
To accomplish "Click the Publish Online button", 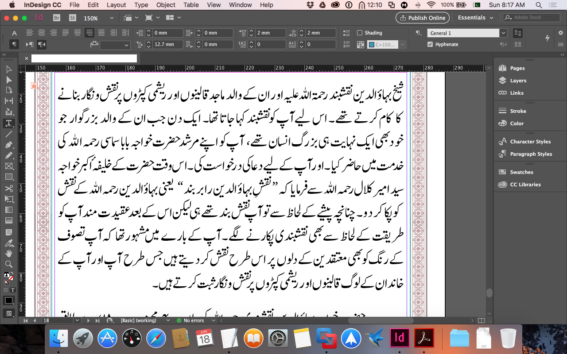I will [423, 18].
